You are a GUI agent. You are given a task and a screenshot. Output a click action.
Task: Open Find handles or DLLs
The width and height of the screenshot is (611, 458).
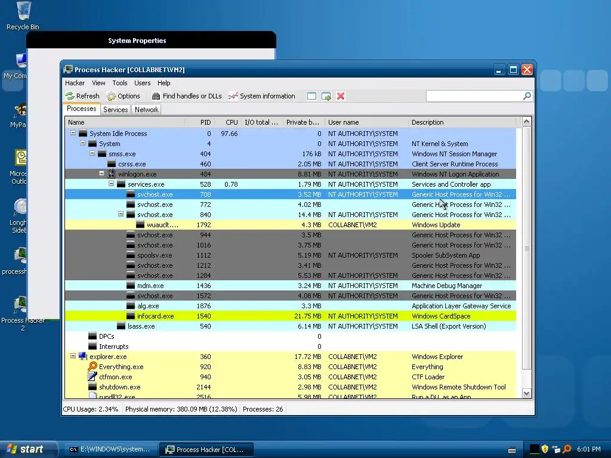[187, 96]
